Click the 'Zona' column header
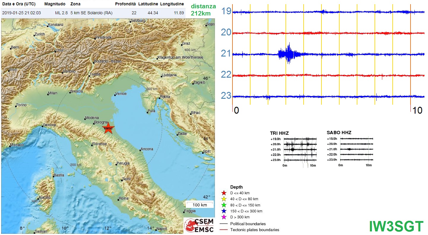 (75, 4)
